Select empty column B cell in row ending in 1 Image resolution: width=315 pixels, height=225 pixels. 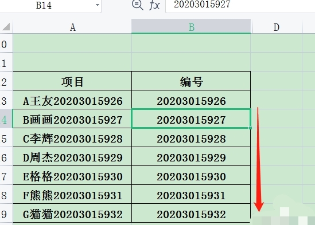pos(191,62)
